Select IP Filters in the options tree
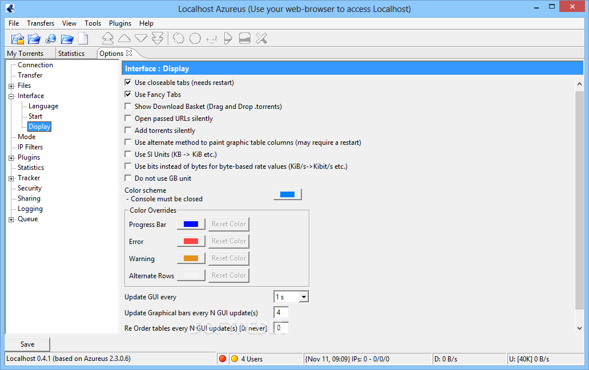Viewport: 589px width, 370px height. [x=30, y=147]
